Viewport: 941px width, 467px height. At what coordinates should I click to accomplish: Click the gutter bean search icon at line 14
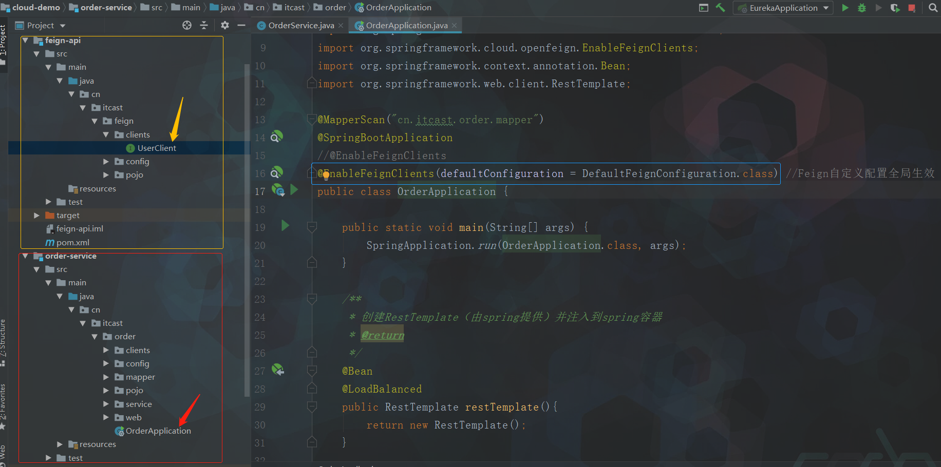tap(276, 137)
